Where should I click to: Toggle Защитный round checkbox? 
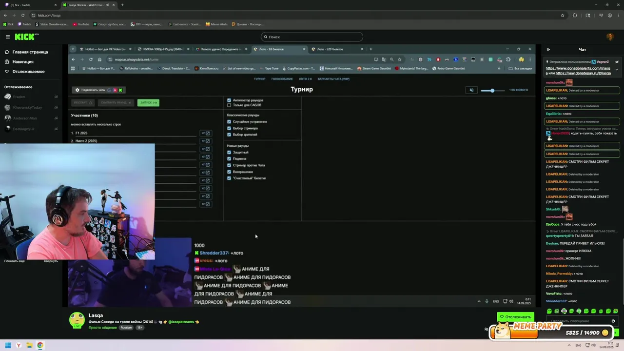coord(229,152)
